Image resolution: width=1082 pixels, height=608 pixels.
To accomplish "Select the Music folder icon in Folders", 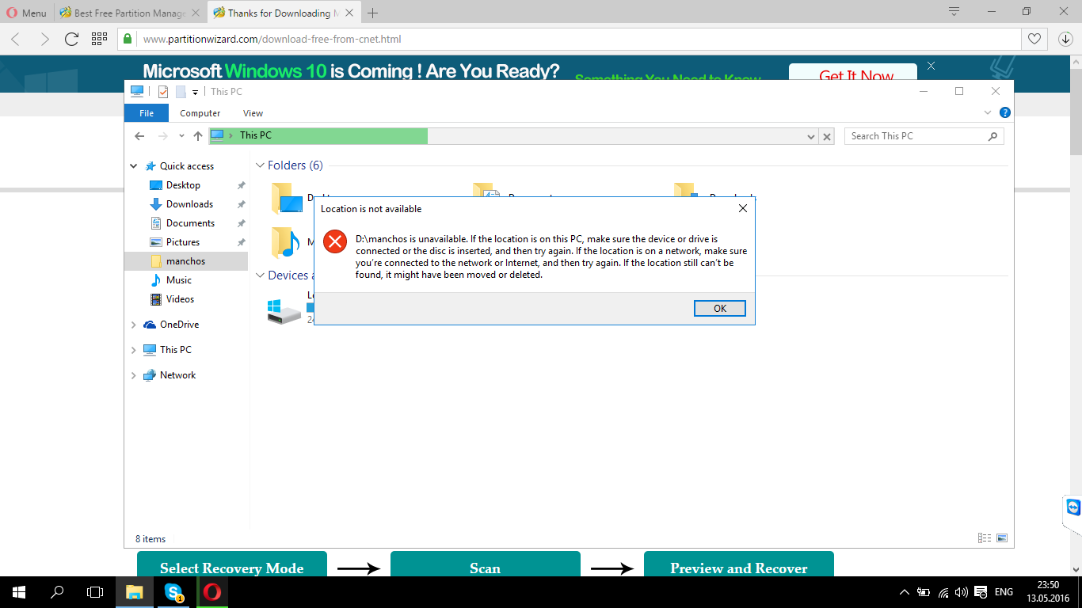I will (287, 242).
